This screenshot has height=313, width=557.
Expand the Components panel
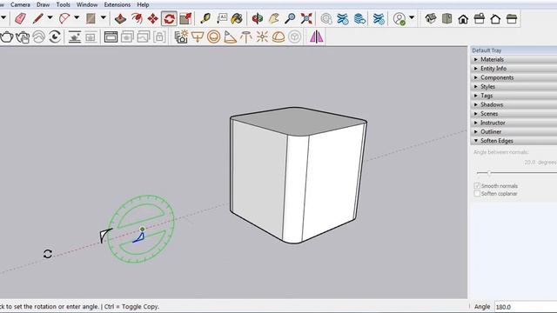514,77
